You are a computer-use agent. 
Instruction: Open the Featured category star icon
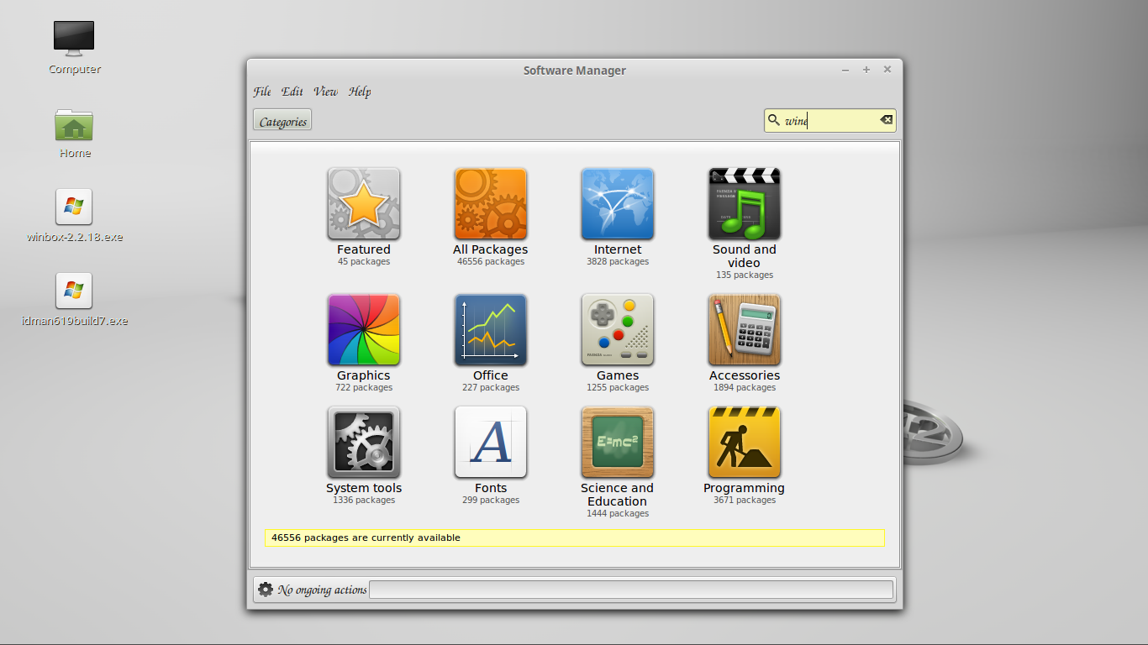click(364, 204)
